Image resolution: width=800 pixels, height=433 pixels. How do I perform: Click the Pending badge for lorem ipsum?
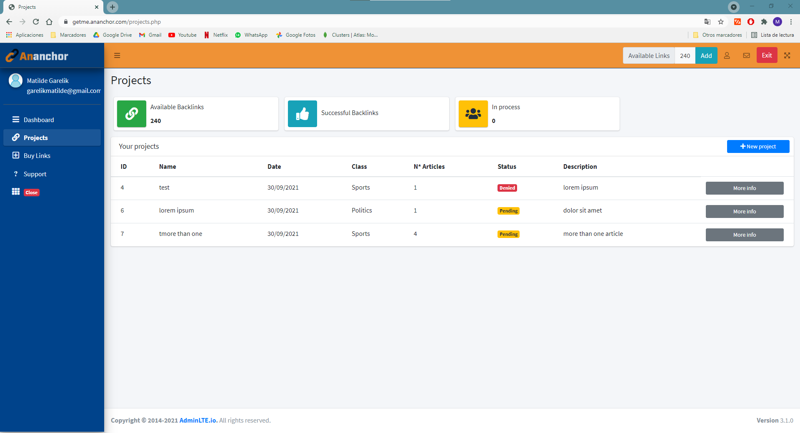(x=508, y=211)
